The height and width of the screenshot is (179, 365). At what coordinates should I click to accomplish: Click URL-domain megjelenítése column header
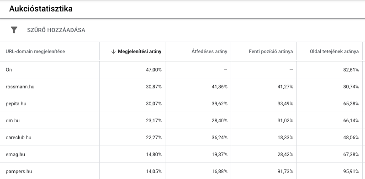click(35, 52)
